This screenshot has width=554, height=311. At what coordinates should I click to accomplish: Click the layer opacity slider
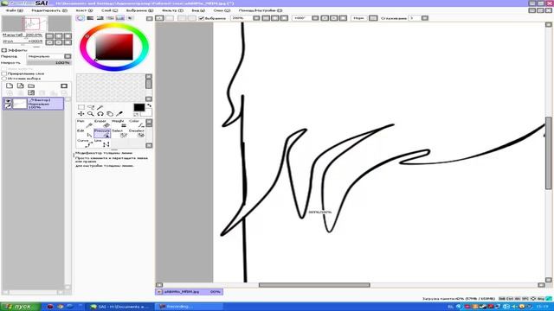(x=49, y=63)
